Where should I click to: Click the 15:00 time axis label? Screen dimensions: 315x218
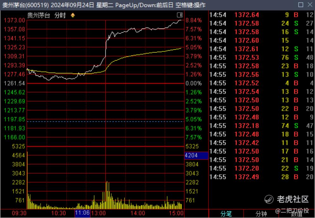[x=176, y=213]
